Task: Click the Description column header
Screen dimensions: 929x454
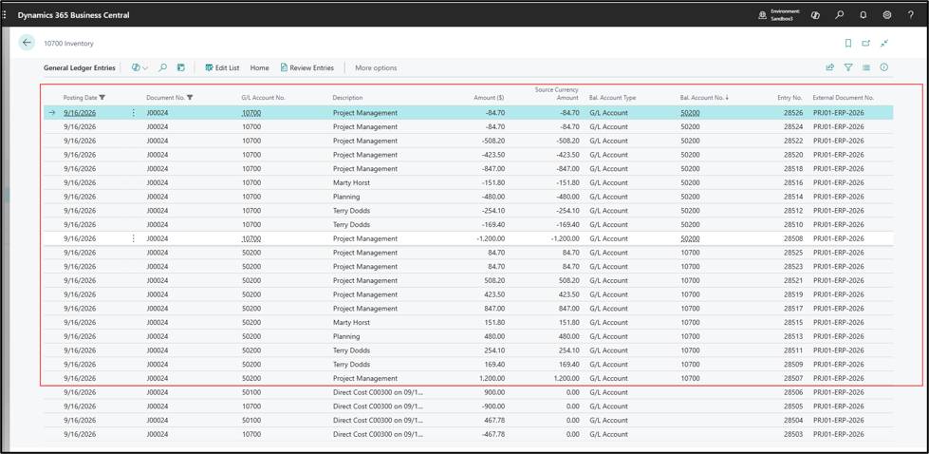Action: pyautogui.click(x=348, y=97)
